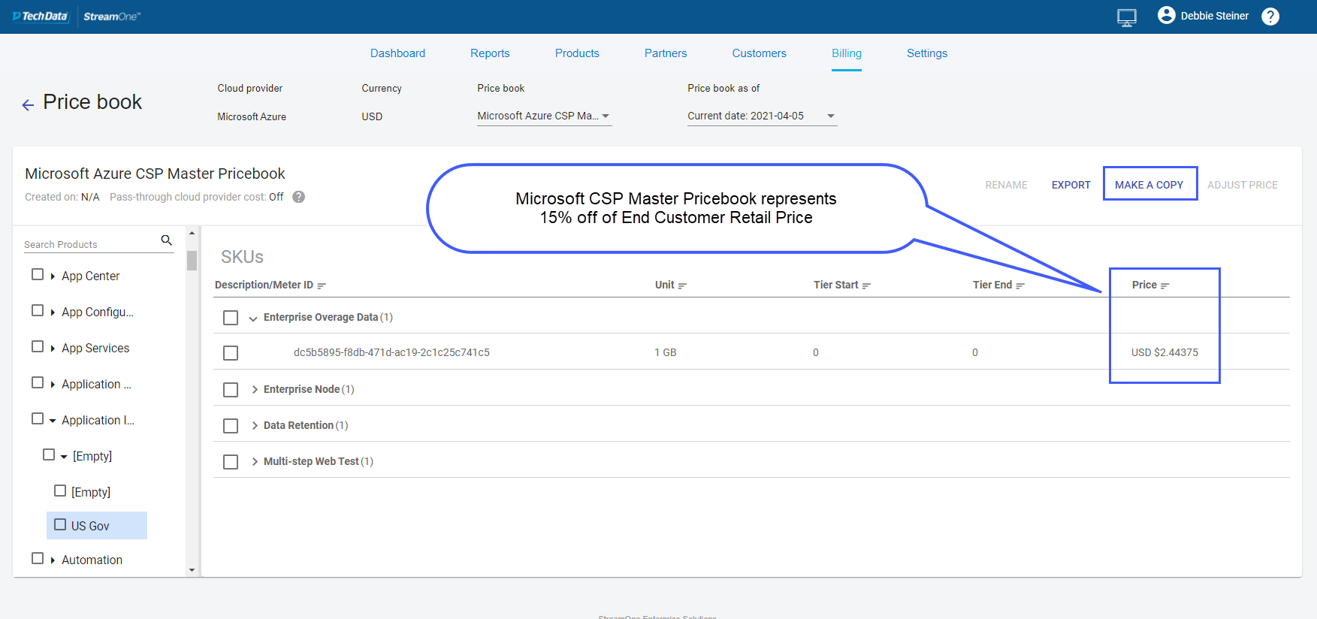The width and height of the screenshot is (1317, 619).
Task: Check the App Configu... checkbox
Action: point(38,311)
